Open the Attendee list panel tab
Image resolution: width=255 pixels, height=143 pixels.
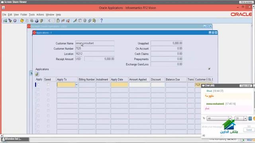(15, 139)
